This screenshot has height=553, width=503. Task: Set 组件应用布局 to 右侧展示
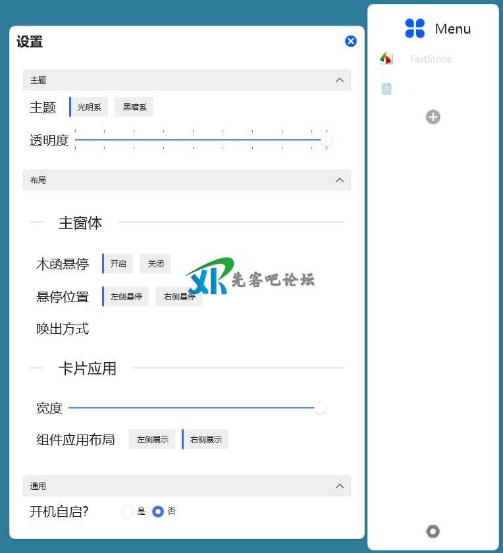[x=205, y=440]
